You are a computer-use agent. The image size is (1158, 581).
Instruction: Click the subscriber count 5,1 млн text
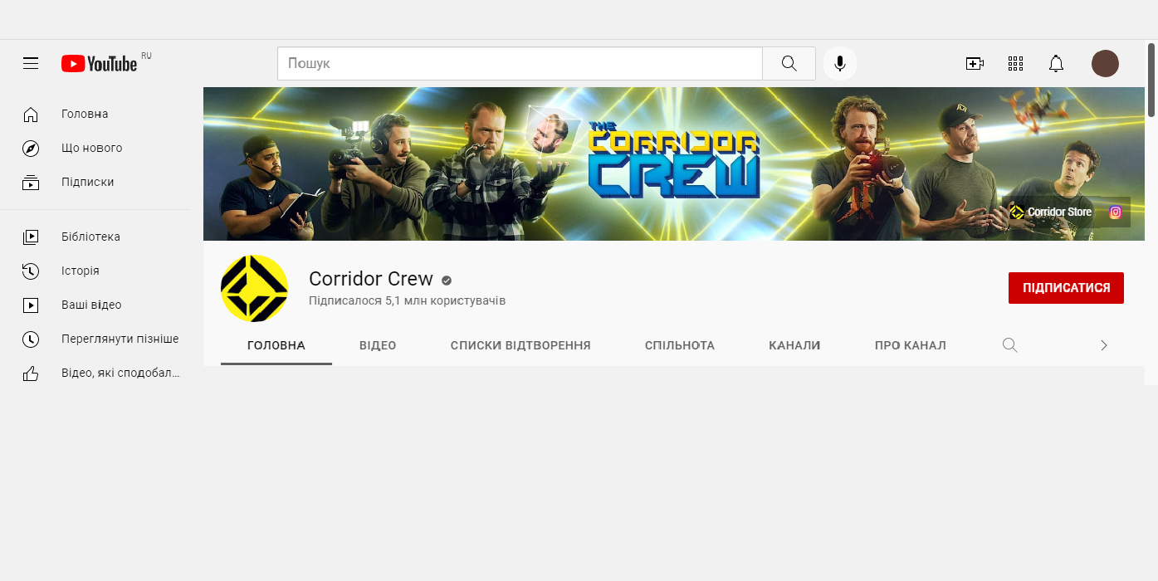[x=408, y=300]
